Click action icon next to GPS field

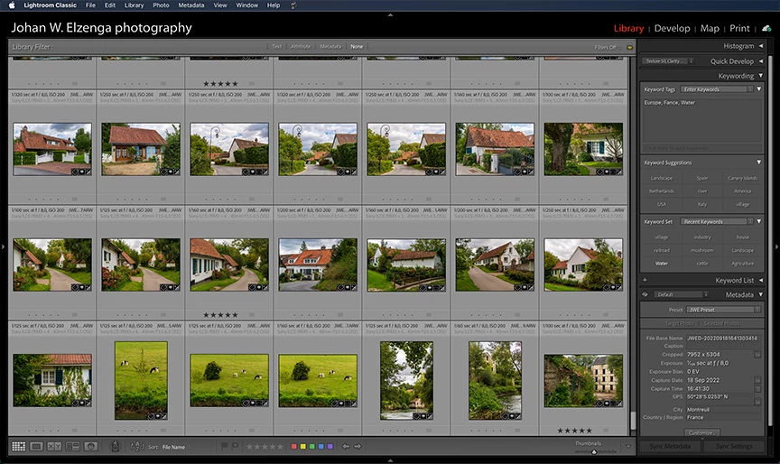point(757,402)
